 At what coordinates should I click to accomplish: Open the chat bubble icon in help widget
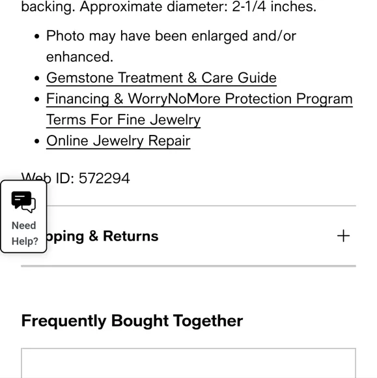[23, 201]
